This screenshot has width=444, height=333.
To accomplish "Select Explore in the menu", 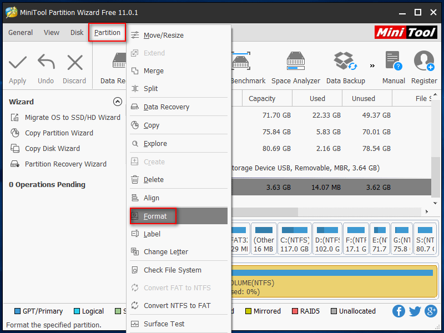I will (179, 144).
